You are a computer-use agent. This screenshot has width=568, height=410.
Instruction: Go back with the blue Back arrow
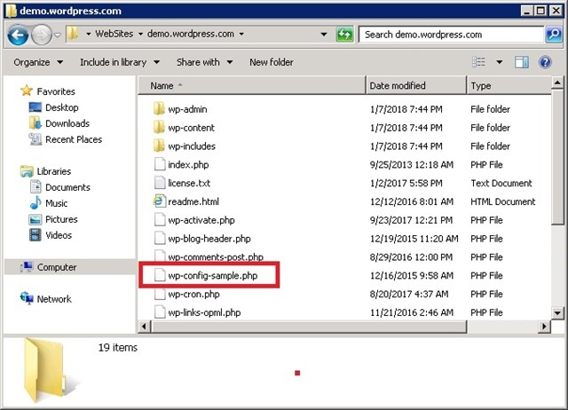click(18, 35)
